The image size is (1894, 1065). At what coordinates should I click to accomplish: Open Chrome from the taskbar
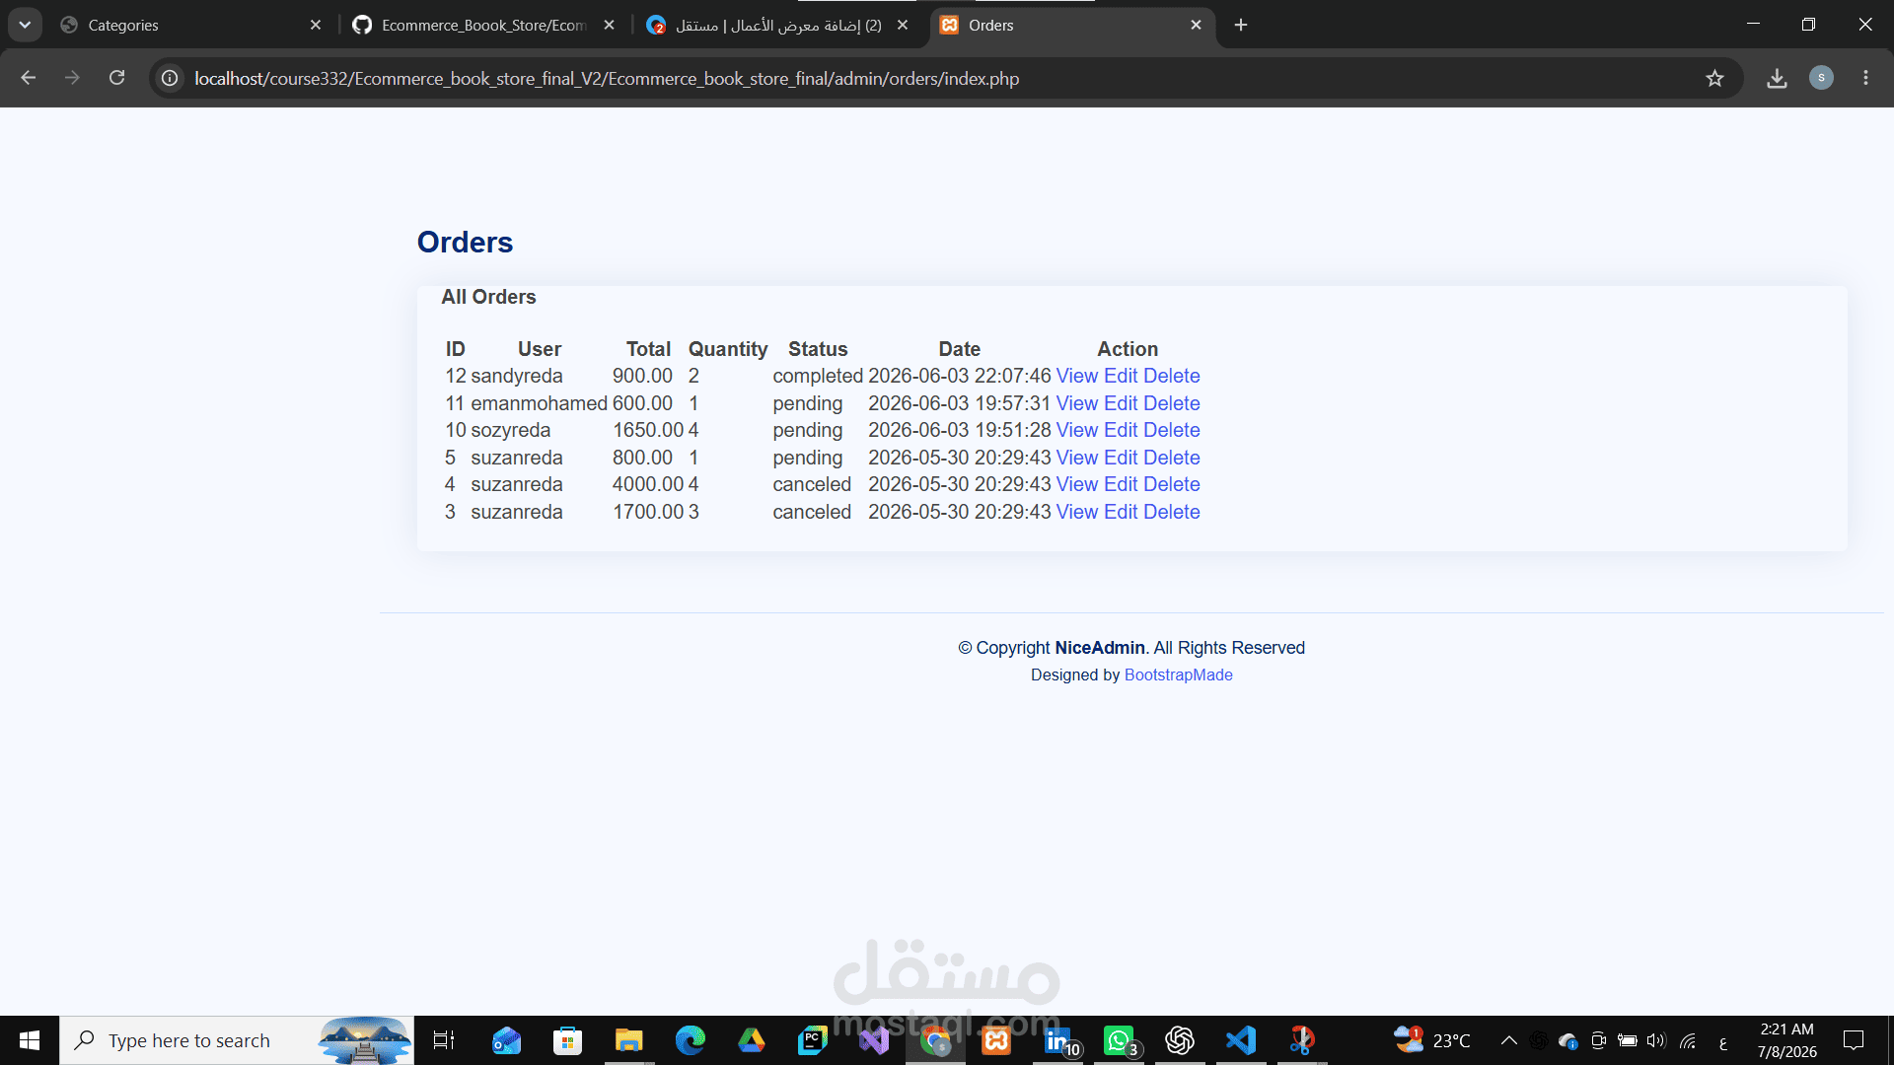click(x=935, y=1040)
